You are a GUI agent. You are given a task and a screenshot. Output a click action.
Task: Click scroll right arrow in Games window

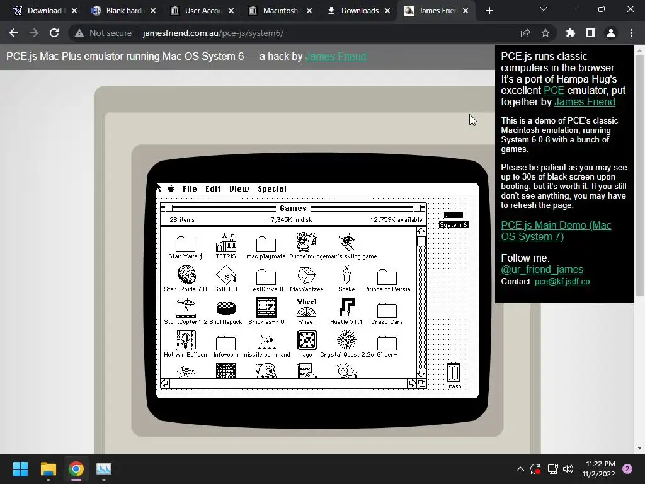(412, 383)
